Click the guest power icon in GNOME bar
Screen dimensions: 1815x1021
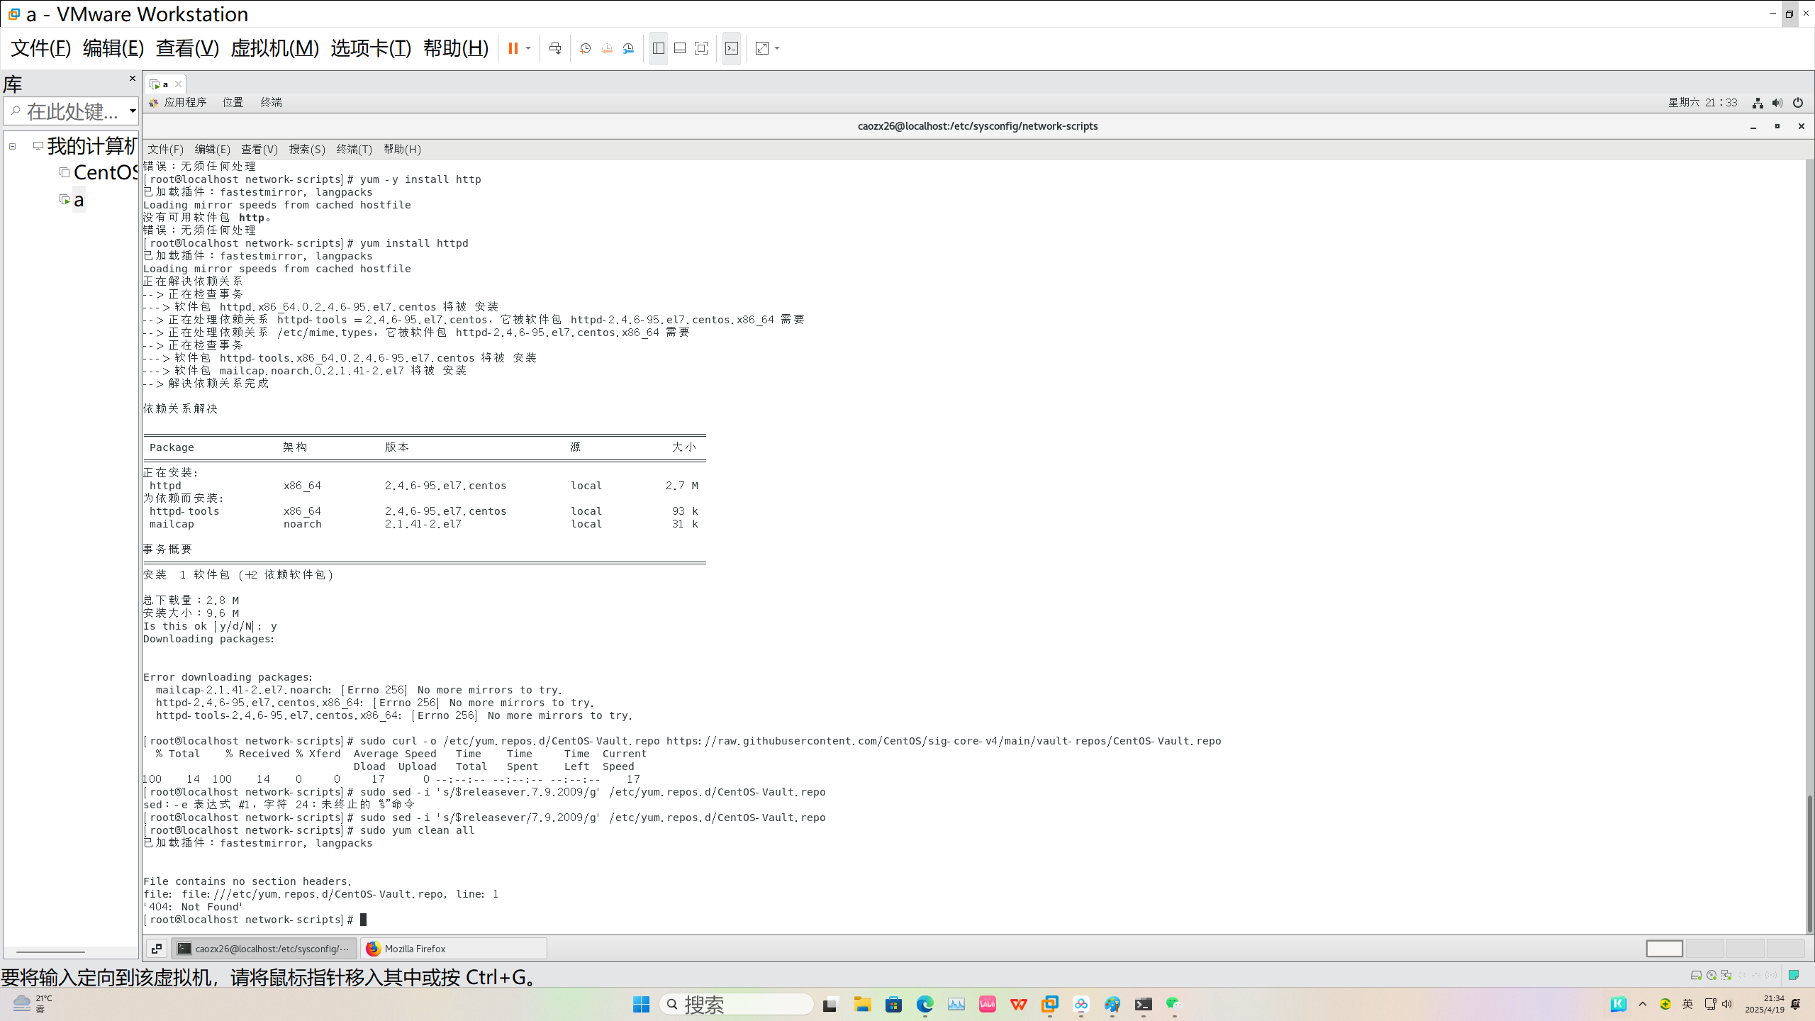click(1797, 103)
